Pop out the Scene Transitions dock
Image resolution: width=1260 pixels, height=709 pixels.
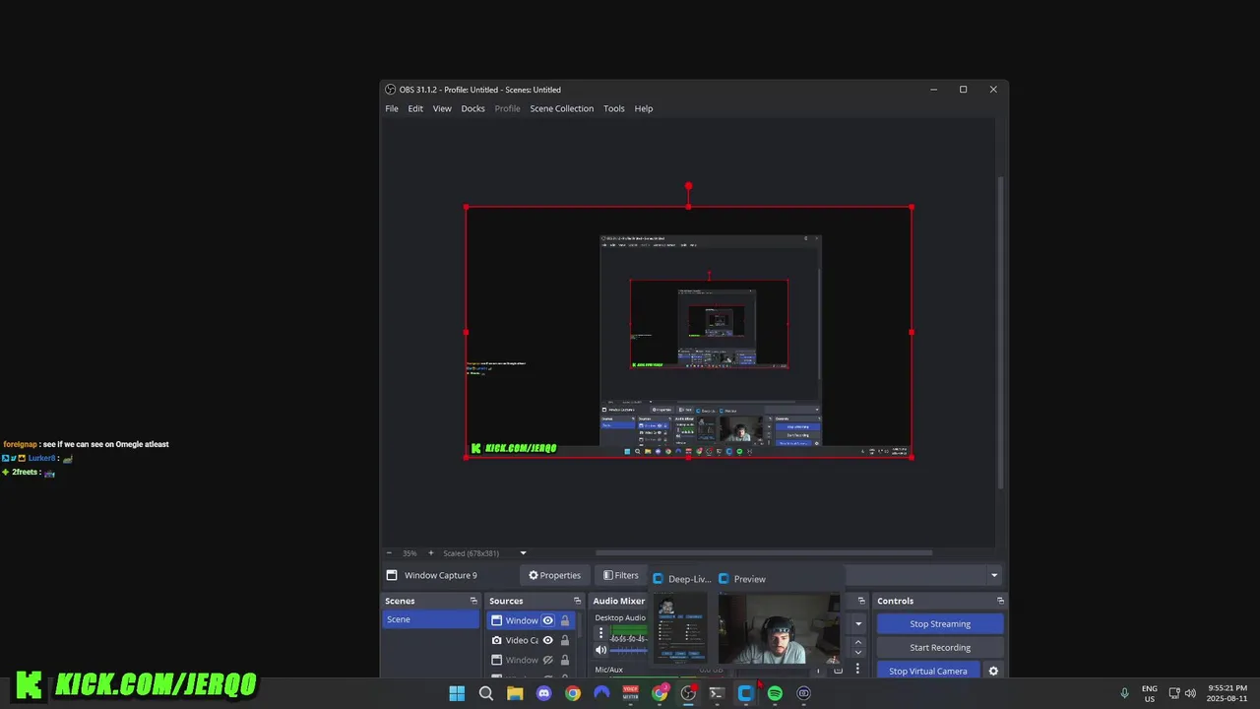[x=861, y=601]
